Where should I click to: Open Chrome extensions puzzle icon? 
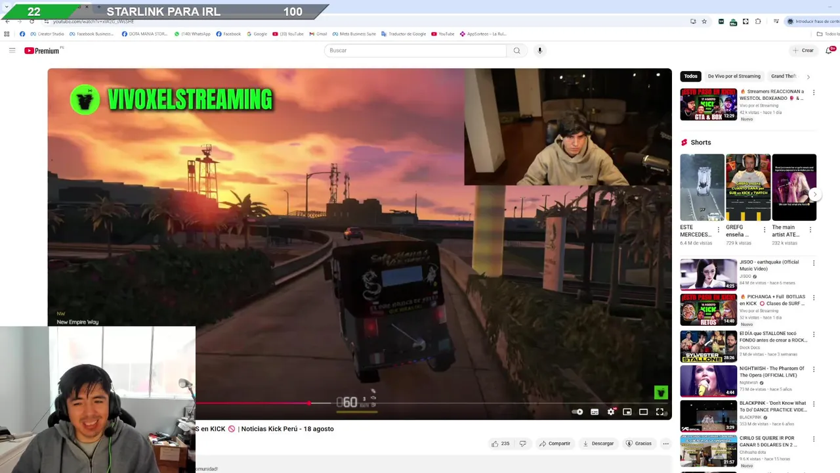click(x=758, y=21)
